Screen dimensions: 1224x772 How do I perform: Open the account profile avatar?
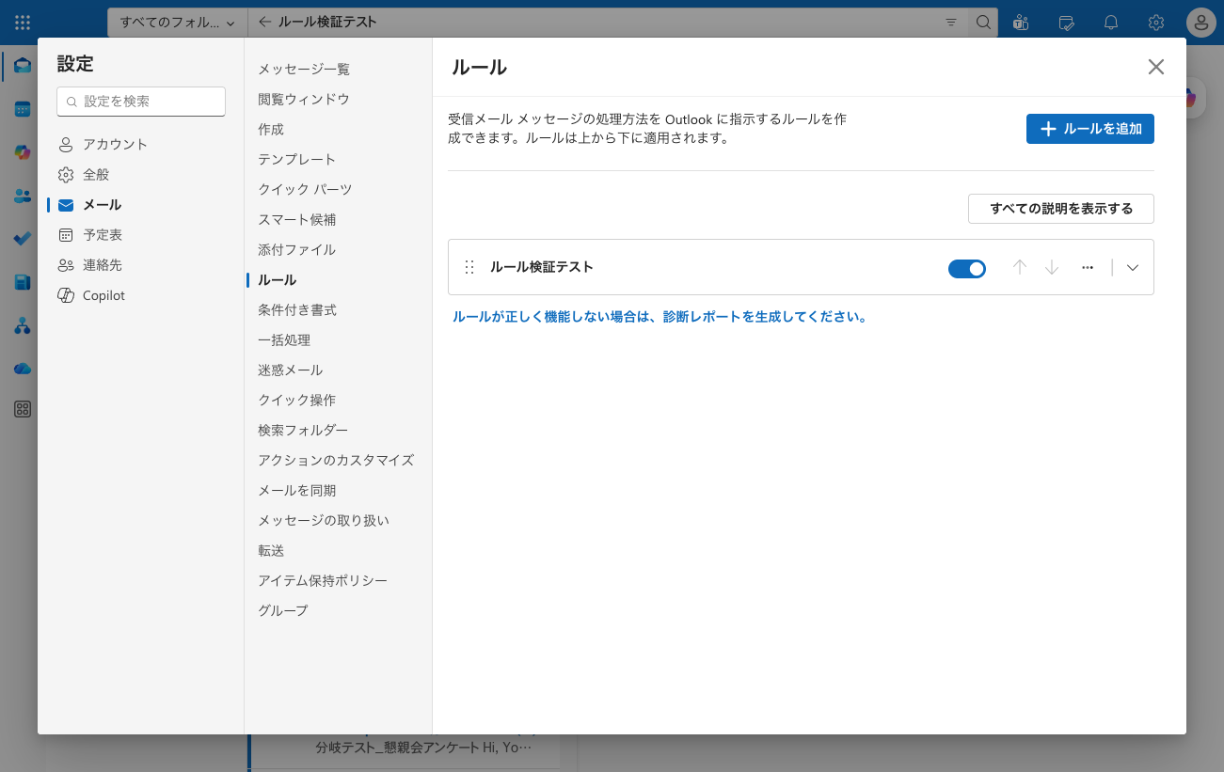click(1201, 23)
